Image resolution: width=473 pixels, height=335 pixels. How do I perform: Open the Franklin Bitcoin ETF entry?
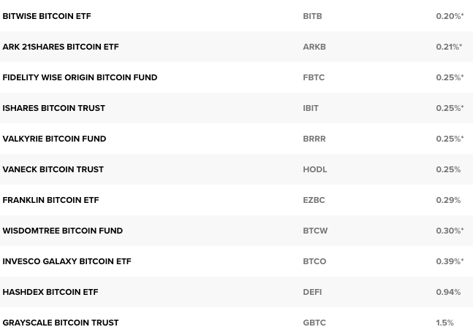[50, 200]
